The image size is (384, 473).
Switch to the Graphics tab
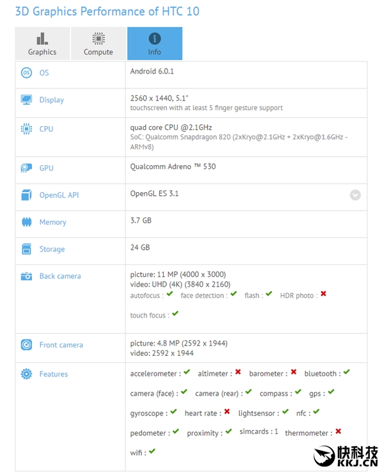[42, 44]
